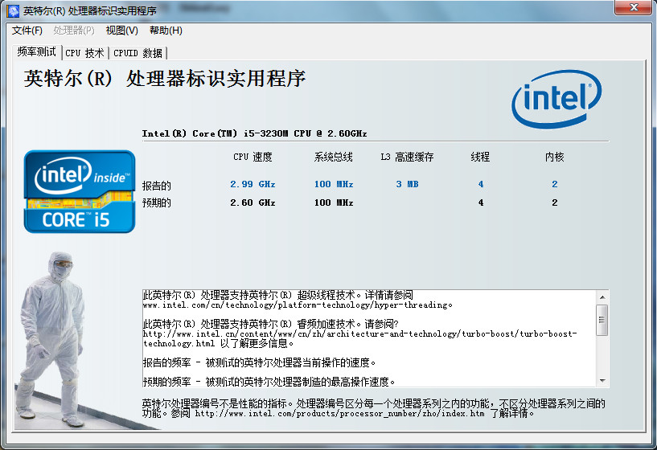
Task: Click the cleanroom technician image
Action: click(52, 338)
